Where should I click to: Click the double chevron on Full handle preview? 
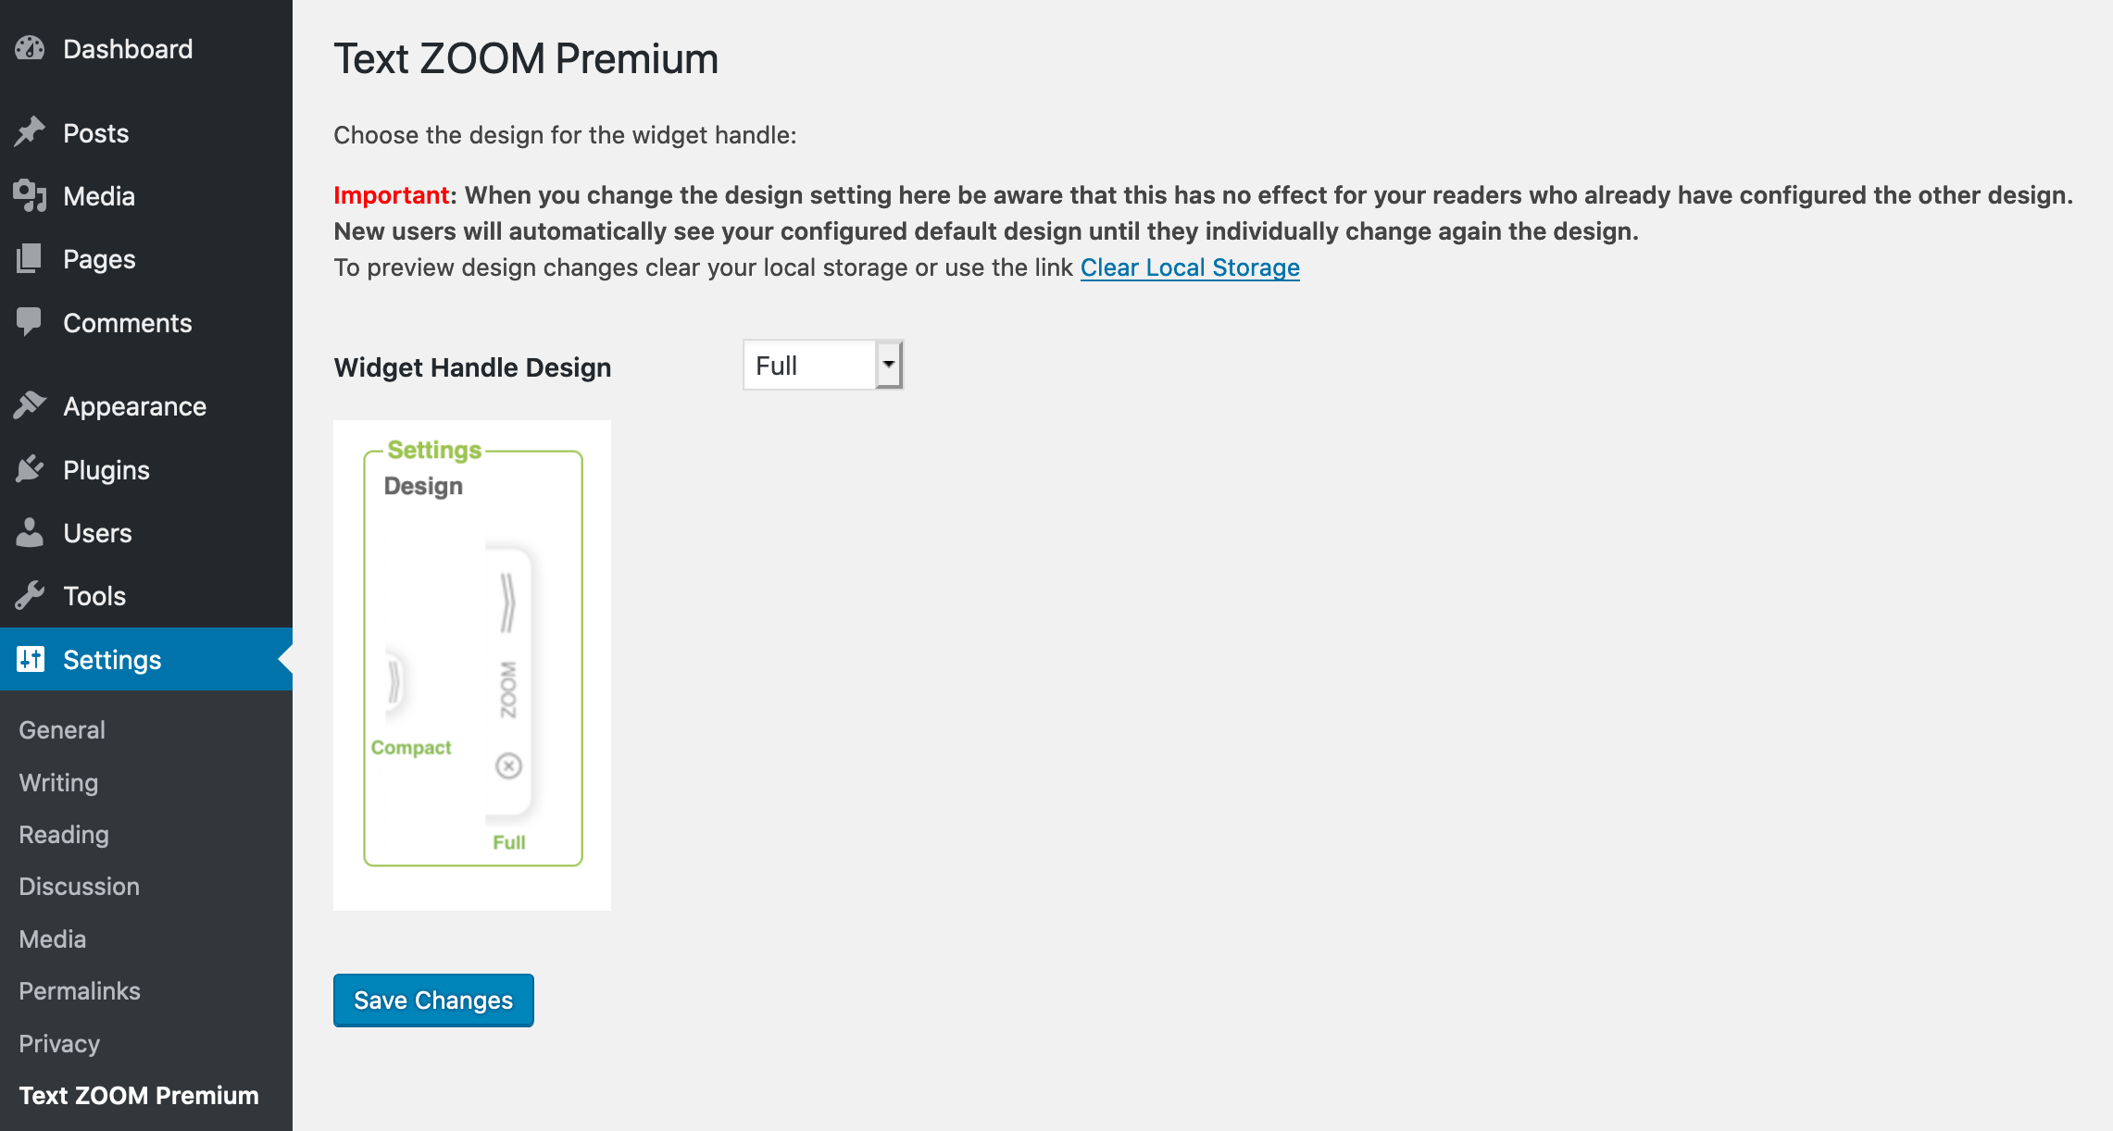507,603
